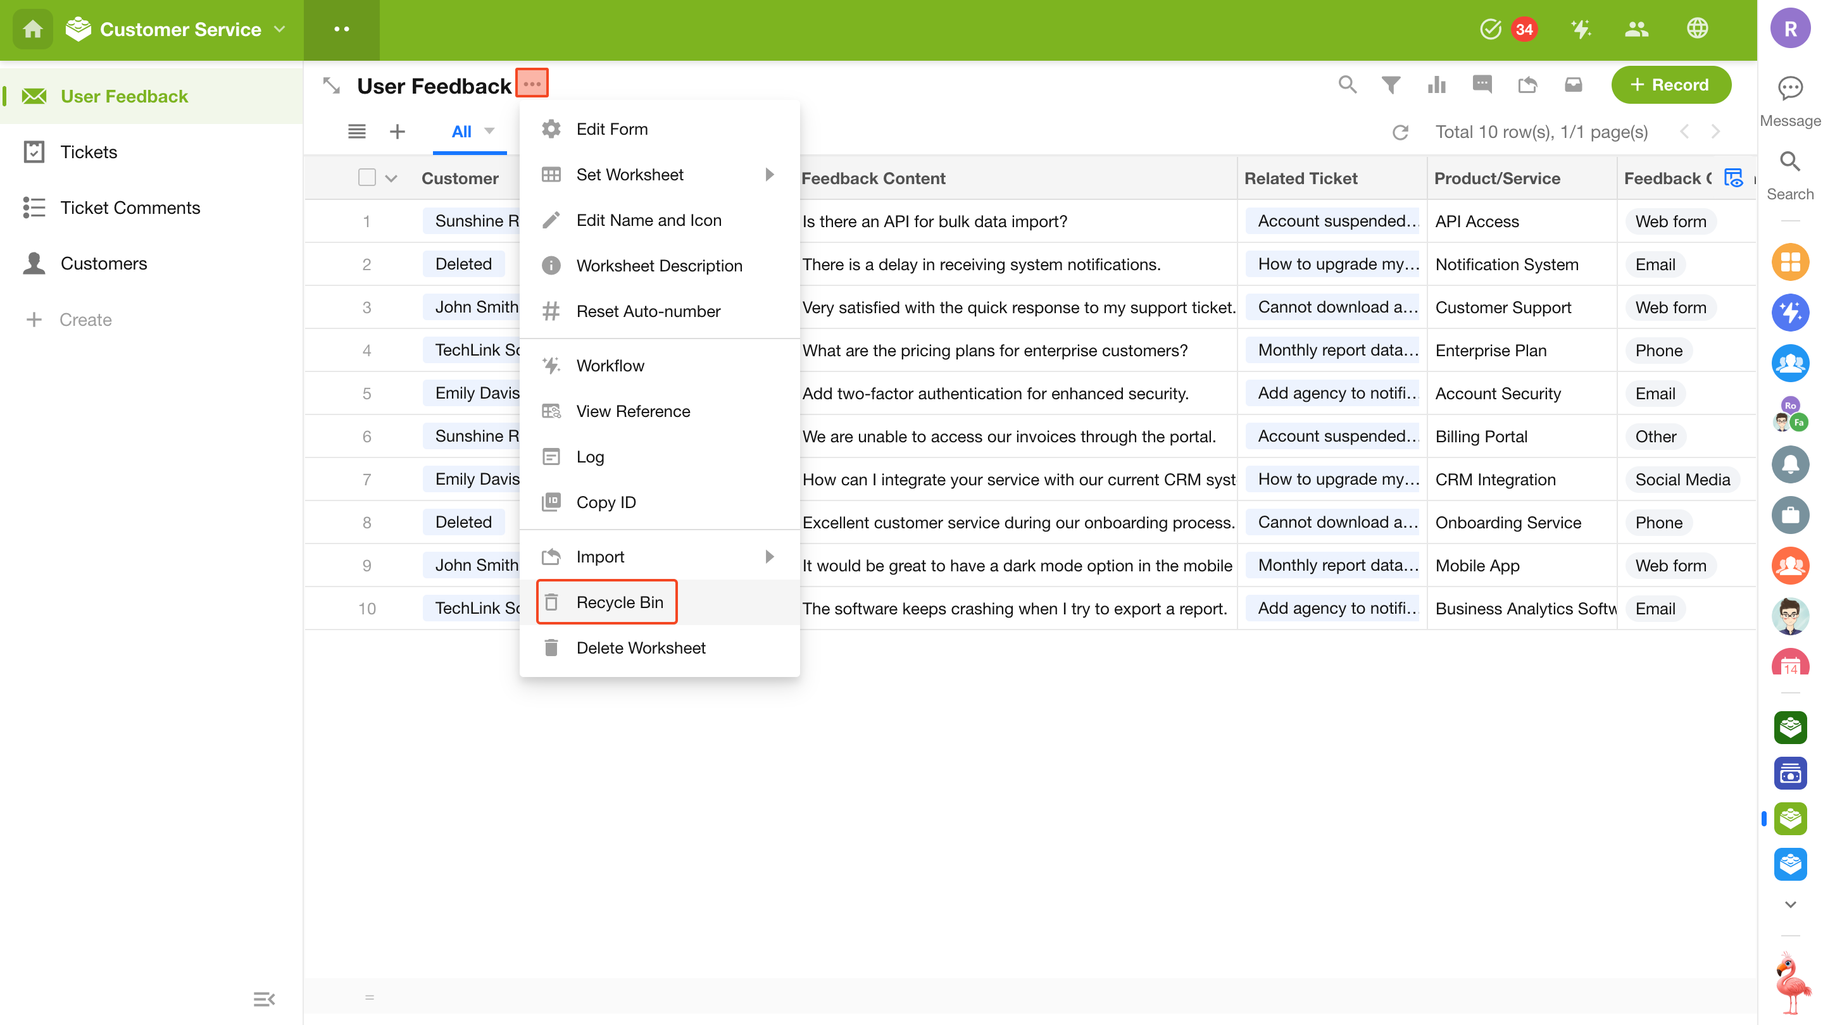Click the home icon in header

[x=32, y=29]
